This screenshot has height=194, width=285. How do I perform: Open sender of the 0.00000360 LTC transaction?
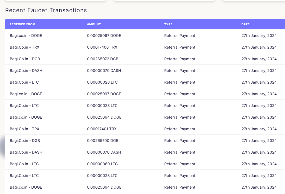(24, 164)
